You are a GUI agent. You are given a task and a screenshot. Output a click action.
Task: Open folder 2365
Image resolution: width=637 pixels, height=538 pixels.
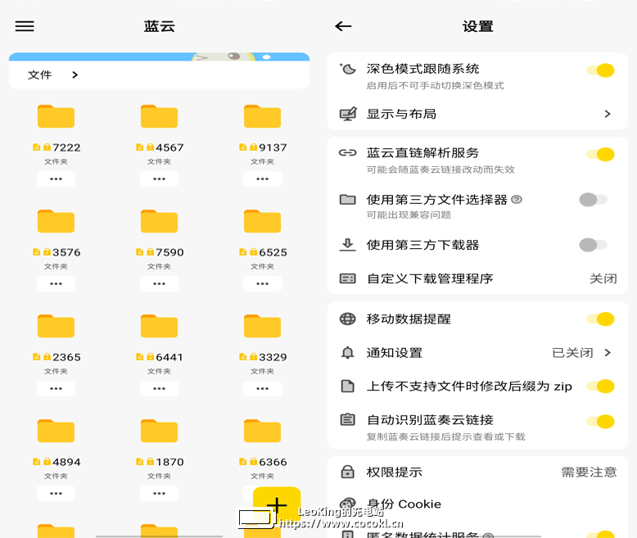56,326
